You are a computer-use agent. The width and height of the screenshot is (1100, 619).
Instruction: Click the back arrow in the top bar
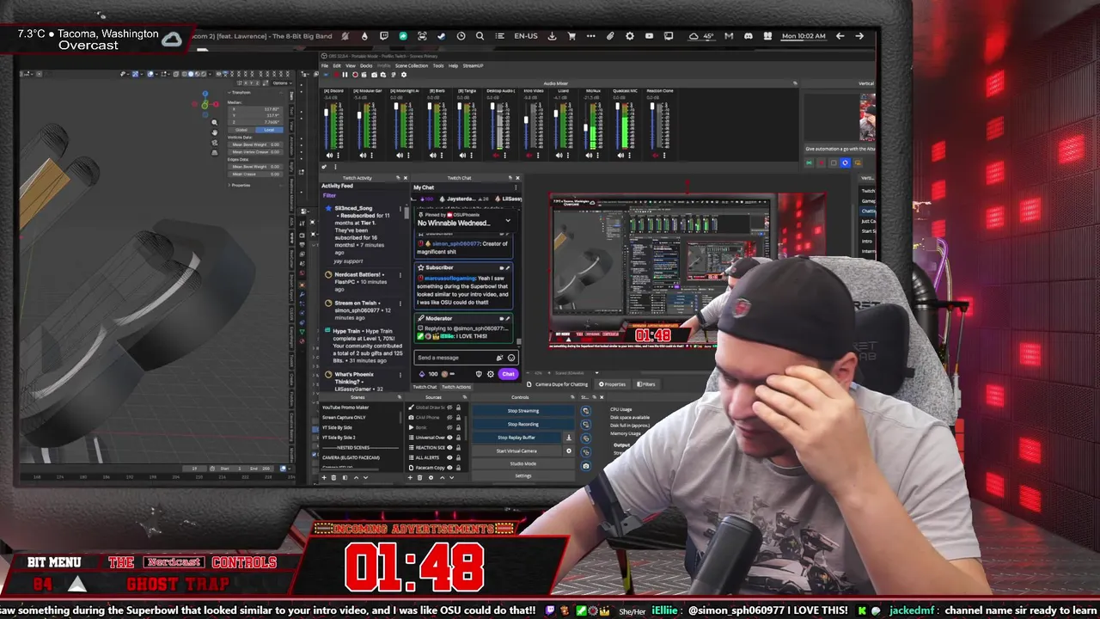pos(840,36)
